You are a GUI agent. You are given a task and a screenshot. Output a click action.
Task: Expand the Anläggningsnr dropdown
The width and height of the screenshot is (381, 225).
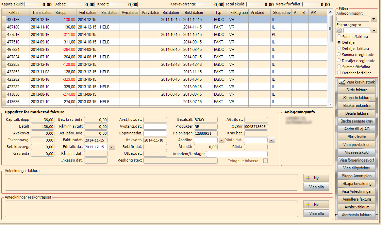(x=374, y=19)
